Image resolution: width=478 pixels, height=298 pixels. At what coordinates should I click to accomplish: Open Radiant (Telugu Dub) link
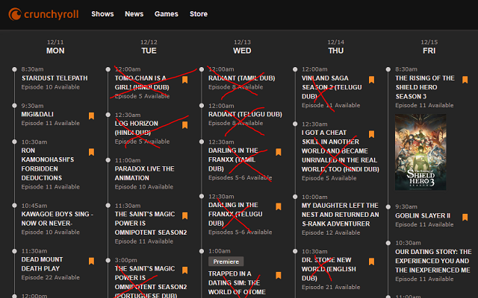245,114
